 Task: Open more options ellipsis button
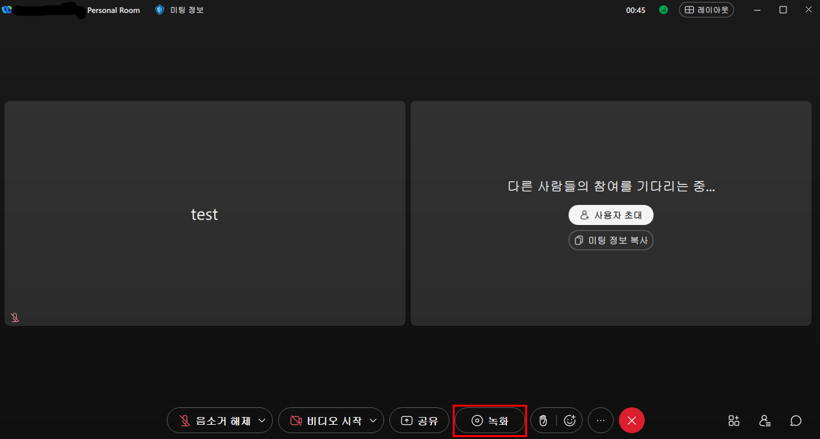click(601, 420)
